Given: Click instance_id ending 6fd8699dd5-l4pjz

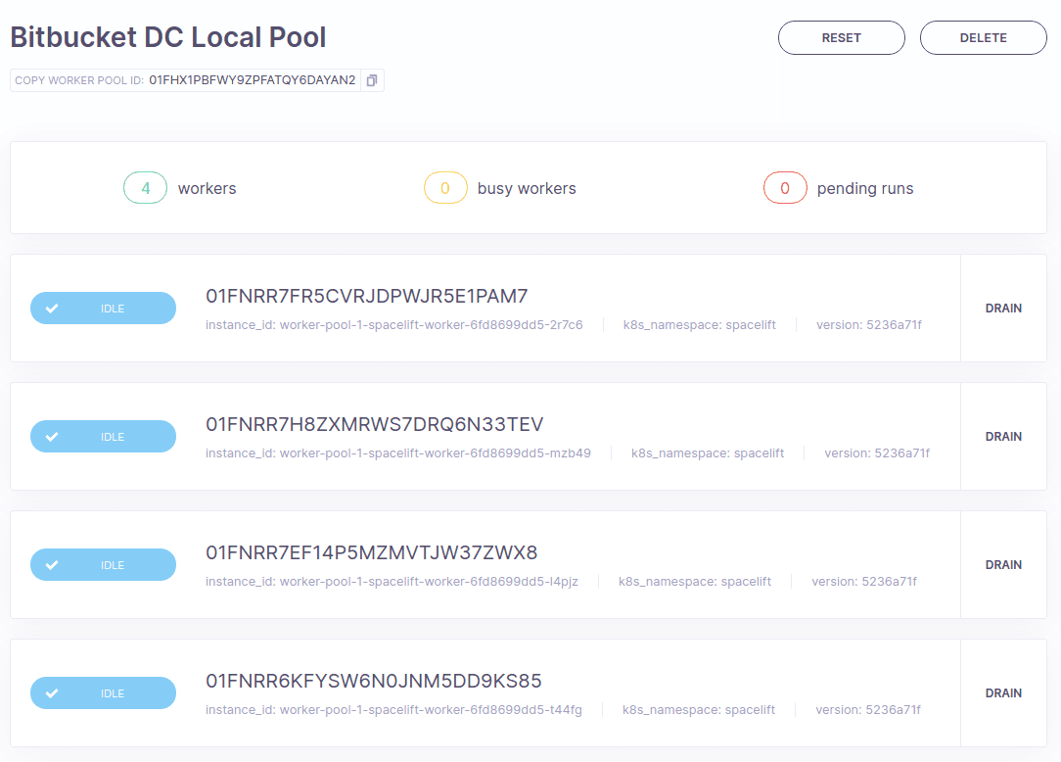Looking at the screenshot, I should [392, 581].
